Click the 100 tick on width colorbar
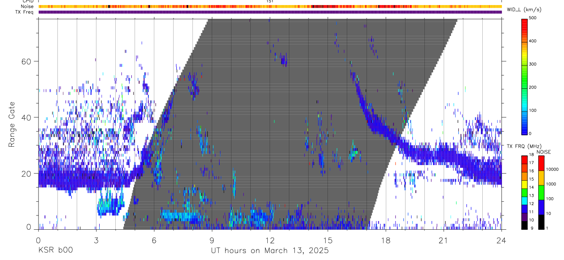 coord(533,111)
